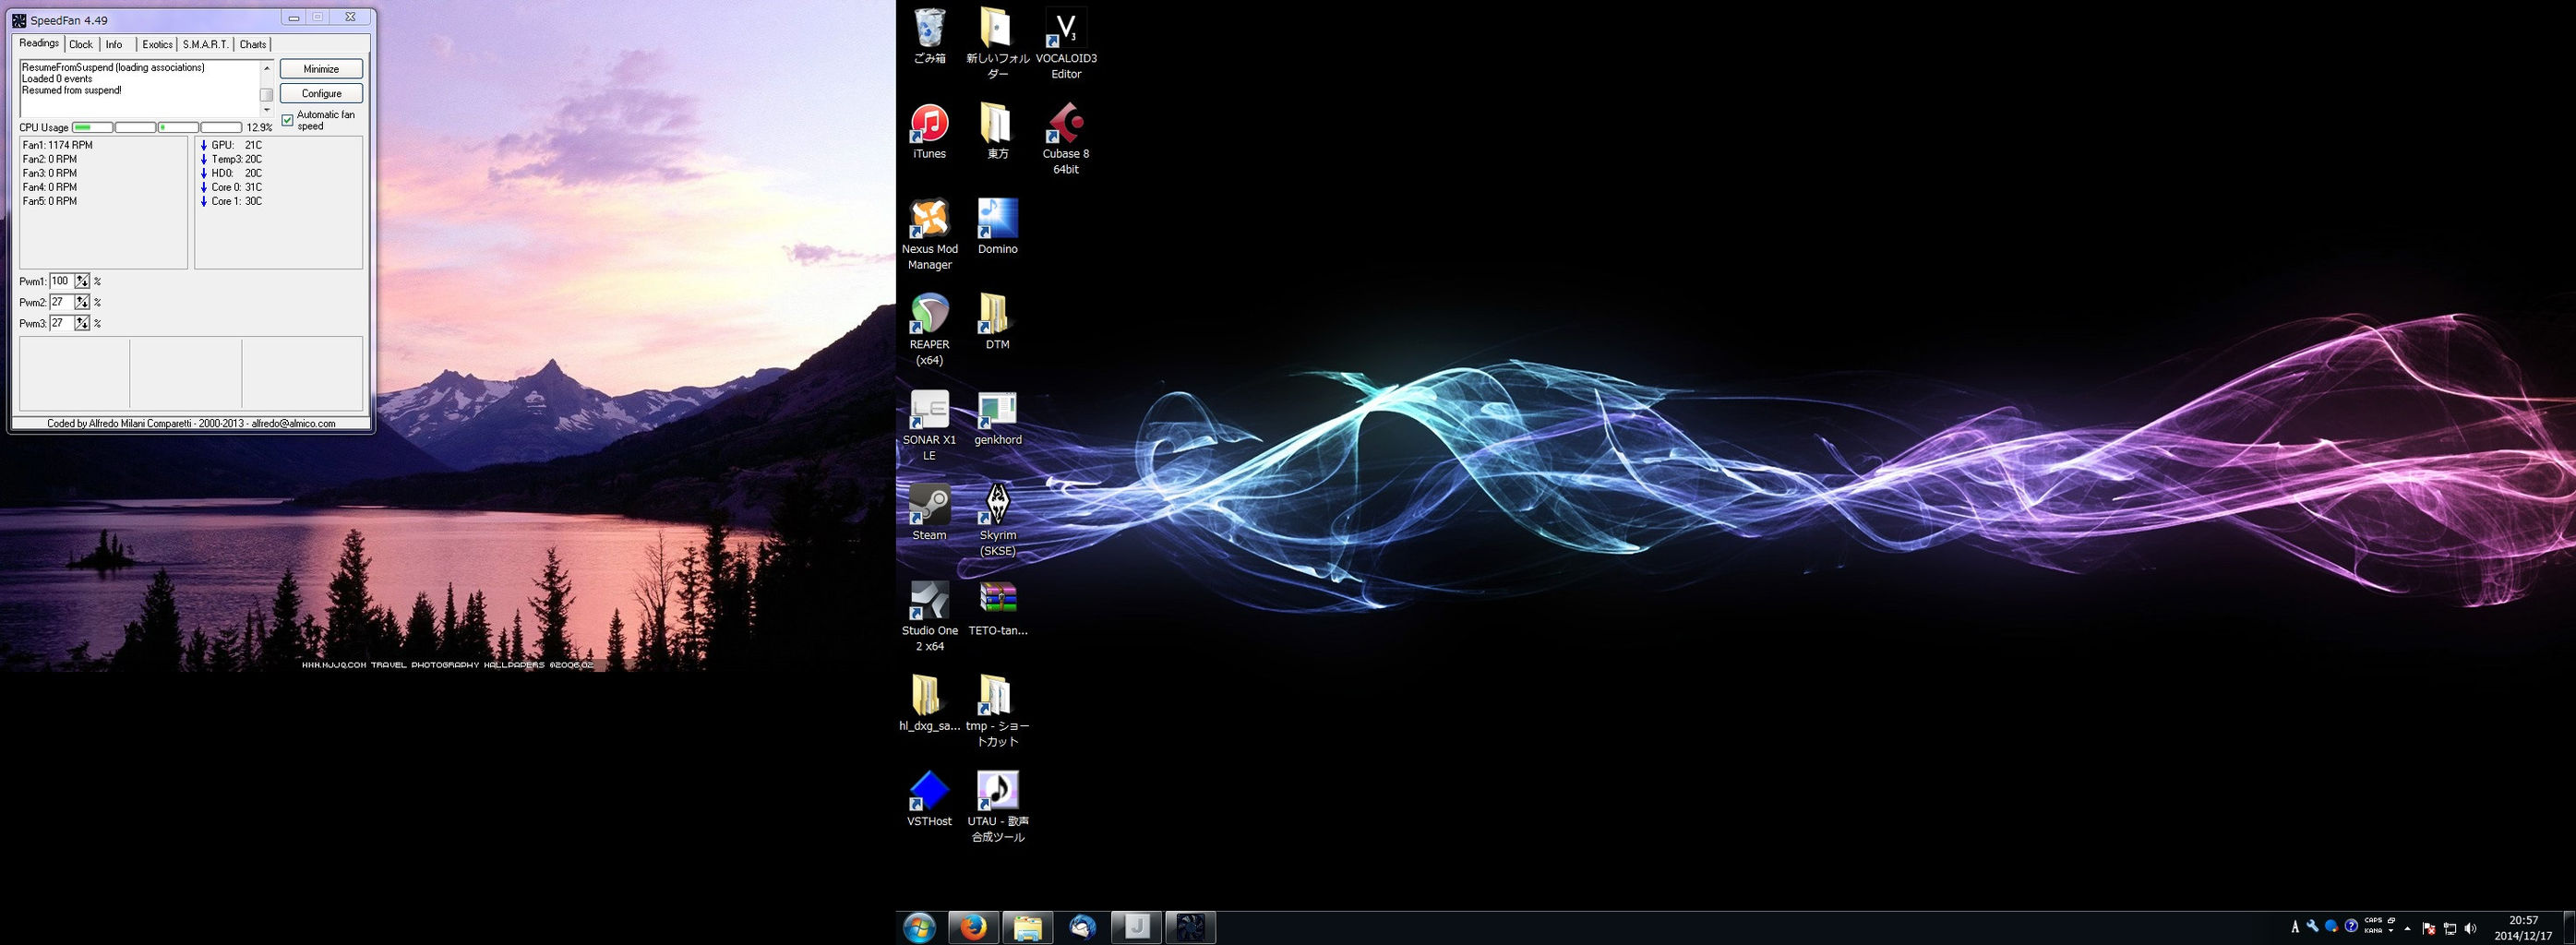
Task: Launch Cubase 8 64bit from desktop
Action: (x=1065, y=124)
